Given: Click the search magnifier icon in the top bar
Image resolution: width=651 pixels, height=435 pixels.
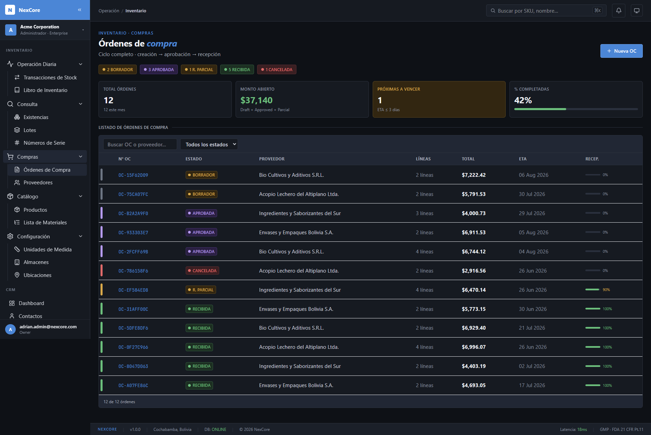Looking at the screenshot, I should coord(493,11).
